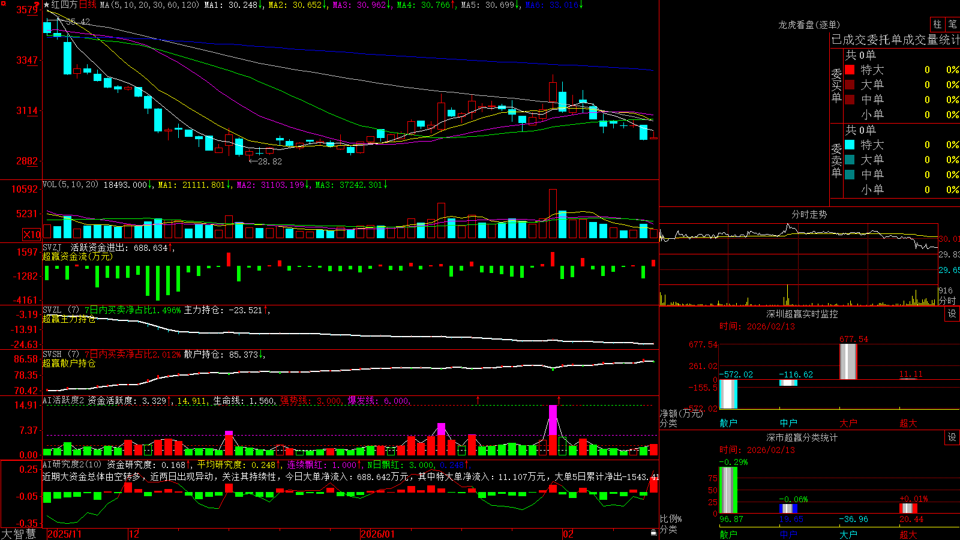This screenshot has width=960, height=540.
Task: Click cyan 特大 swatch under 委卖单
Action: coord(850,145)
